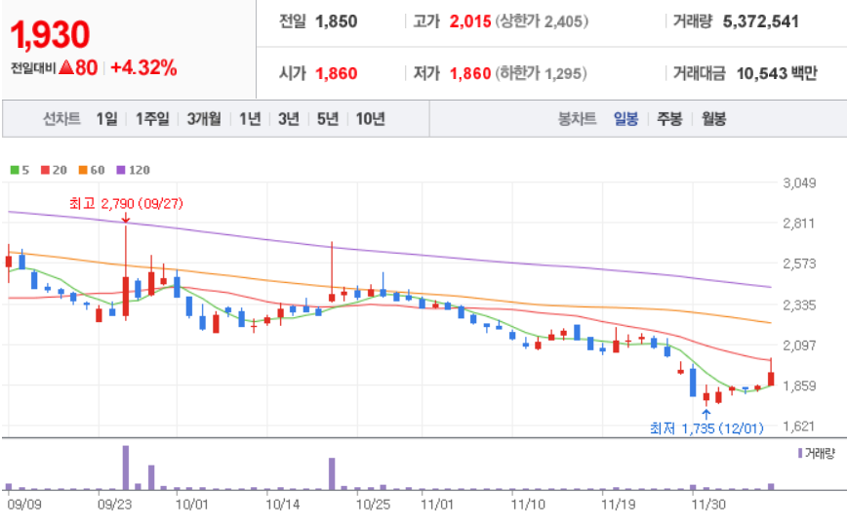
Task: Click the 고가 value 2,015
Action: (x=470, y=21)
